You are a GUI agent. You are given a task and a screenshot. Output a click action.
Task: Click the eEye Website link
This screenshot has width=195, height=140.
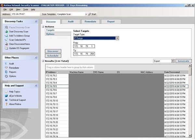click(x=15, y=96)
